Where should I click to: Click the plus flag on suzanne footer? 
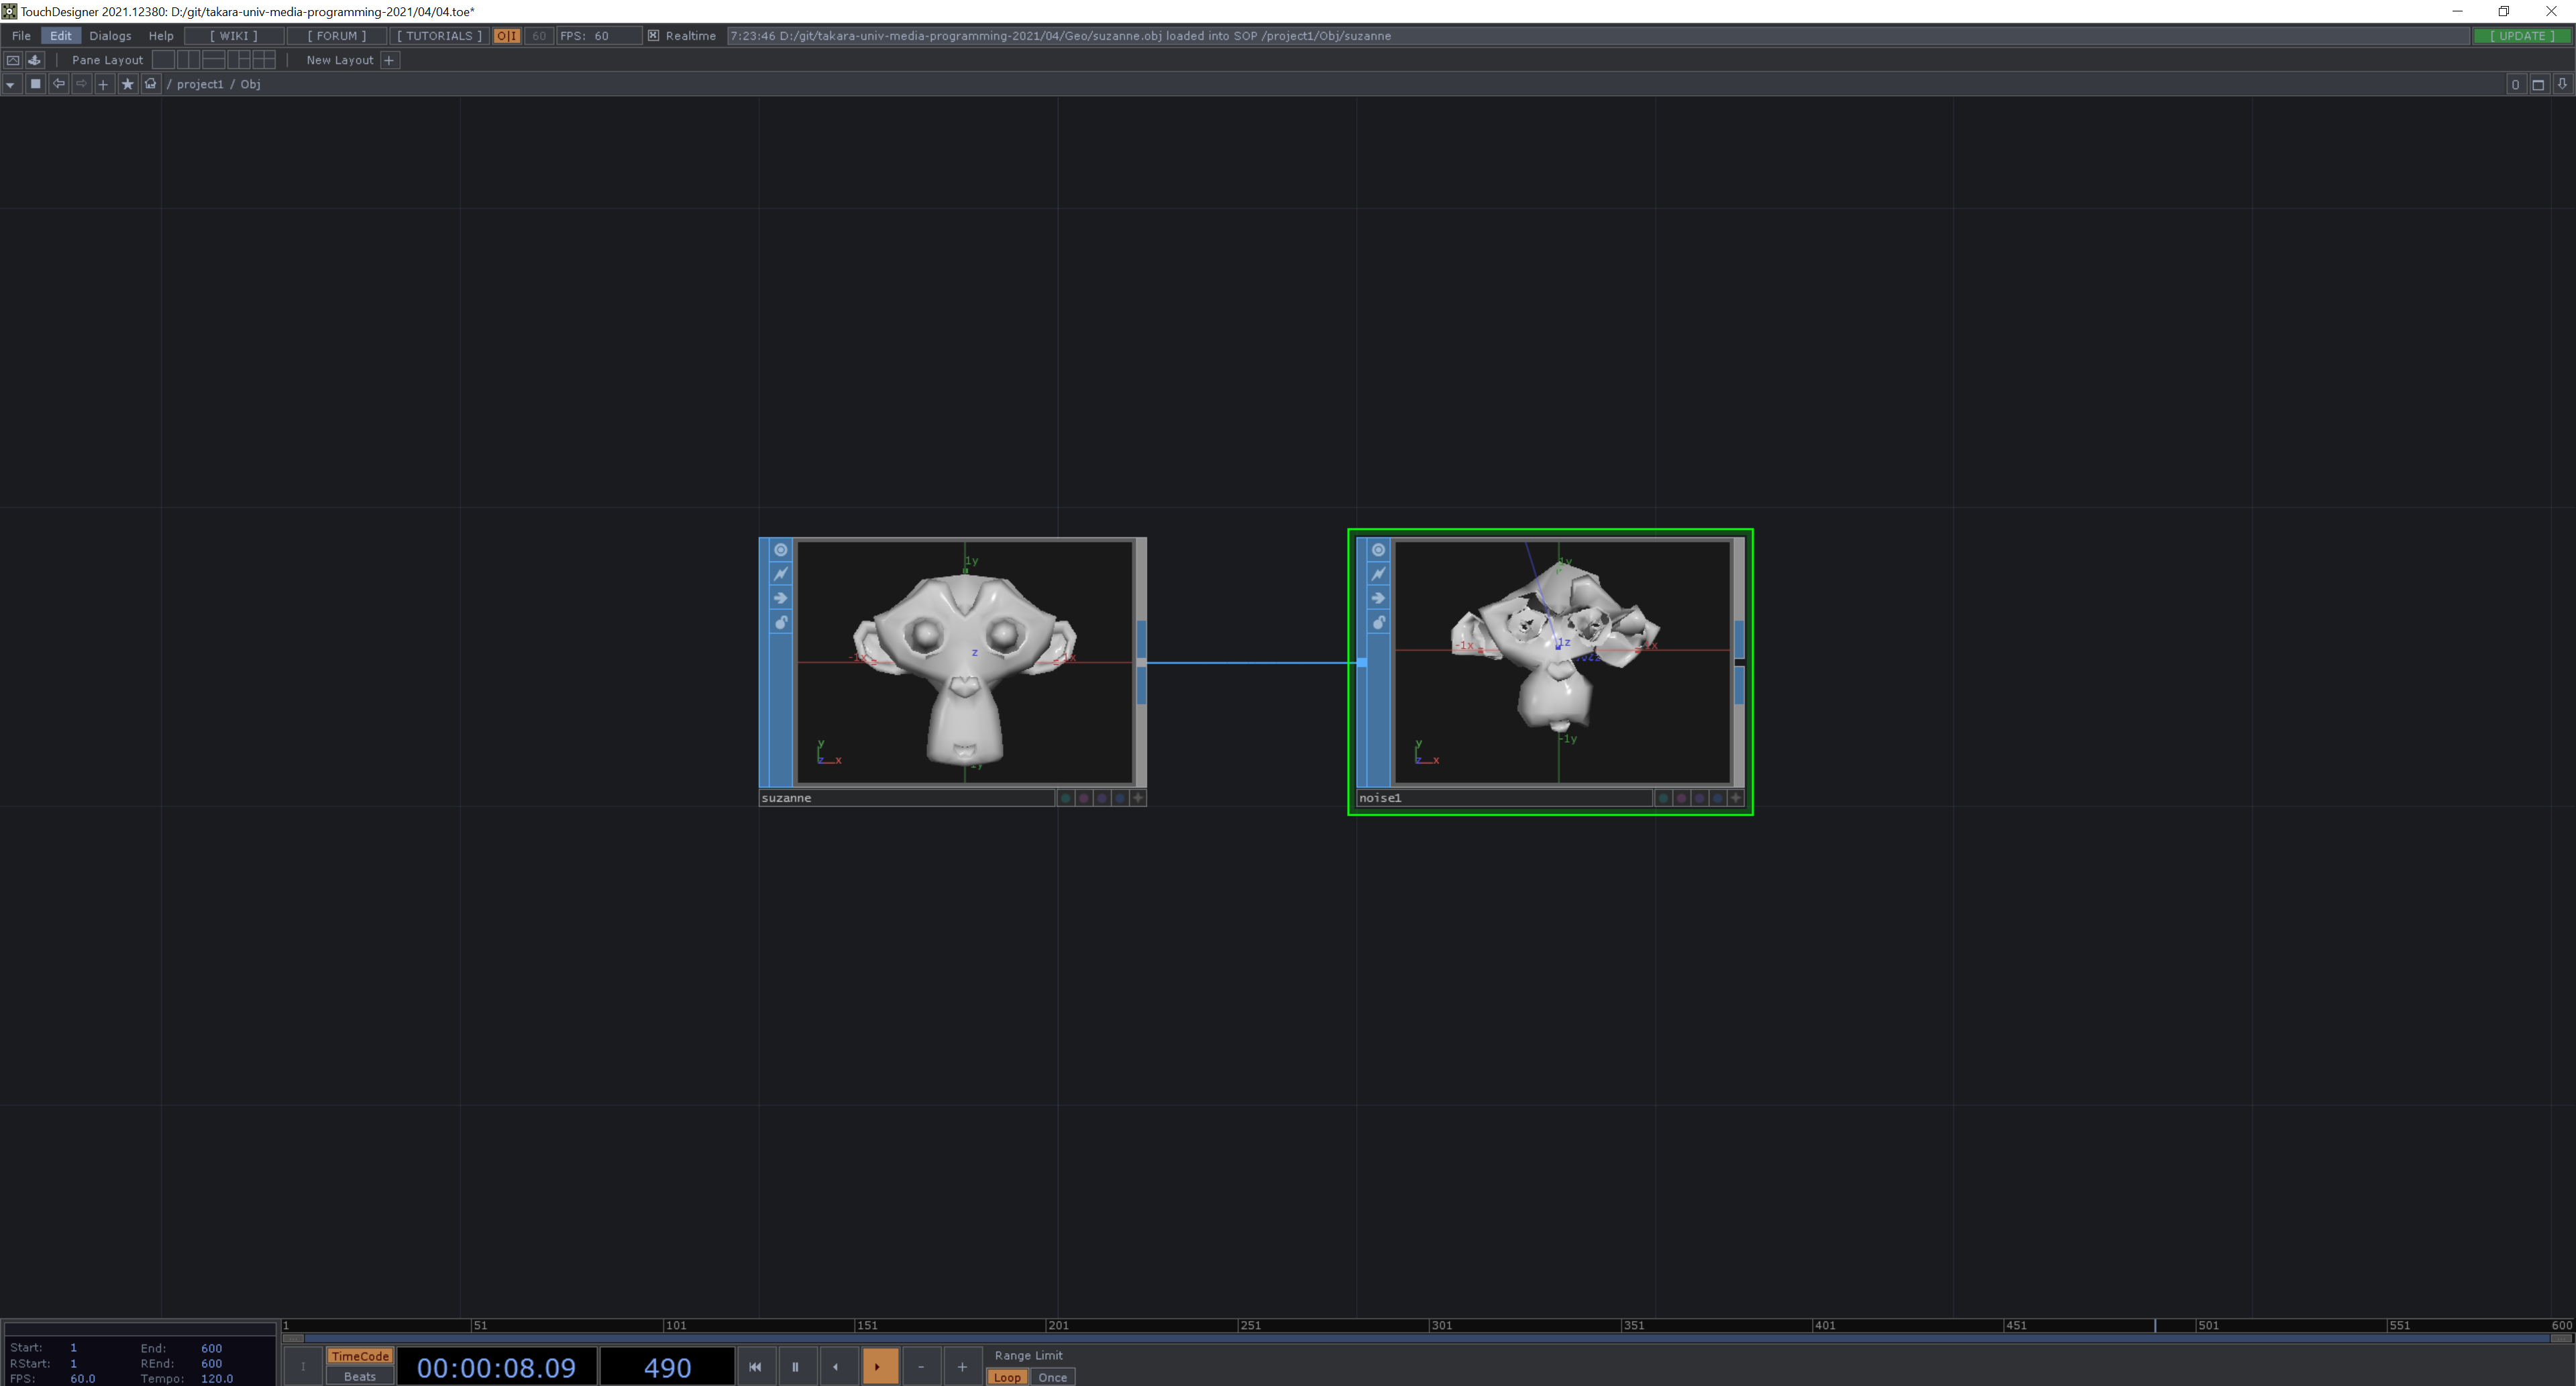coord(1137,798)
